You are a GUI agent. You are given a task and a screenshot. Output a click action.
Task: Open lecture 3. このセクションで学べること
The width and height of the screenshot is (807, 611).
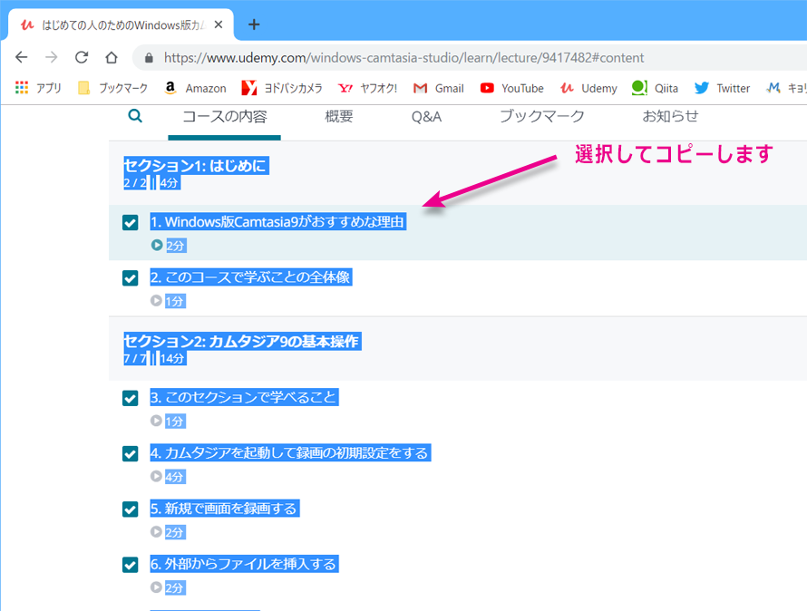(244, 397)
